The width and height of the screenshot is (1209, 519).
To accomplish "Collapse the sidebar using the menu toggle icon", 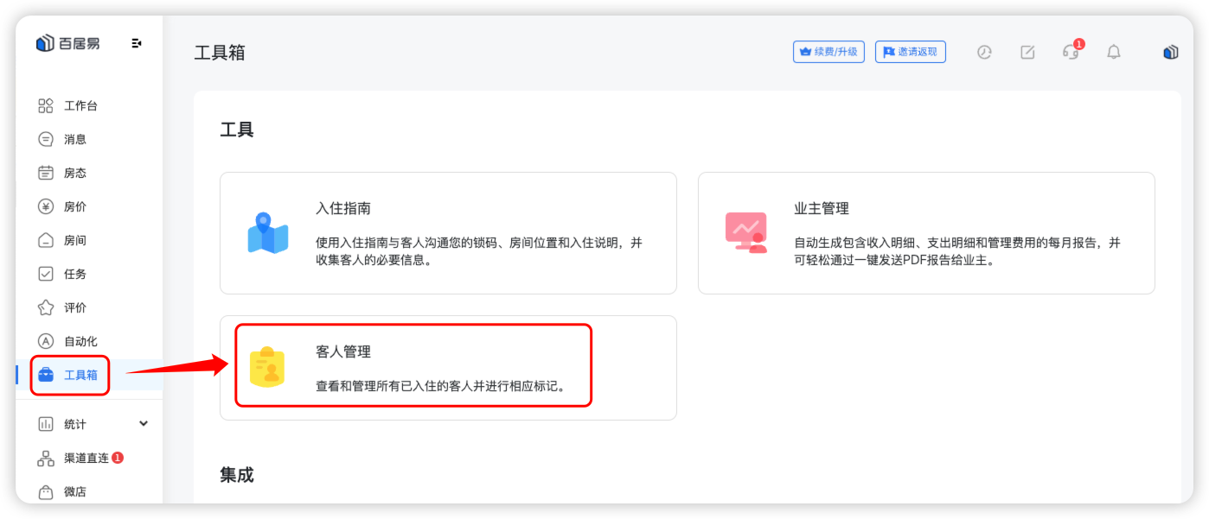I will click(137, 43).
